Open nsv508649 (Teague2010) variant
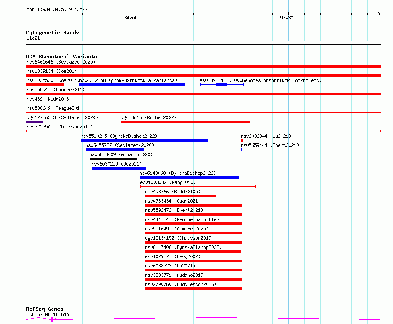 (x=56, y=108)
